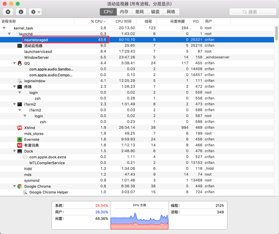Sort by the 用户 column header

point(217,21)
